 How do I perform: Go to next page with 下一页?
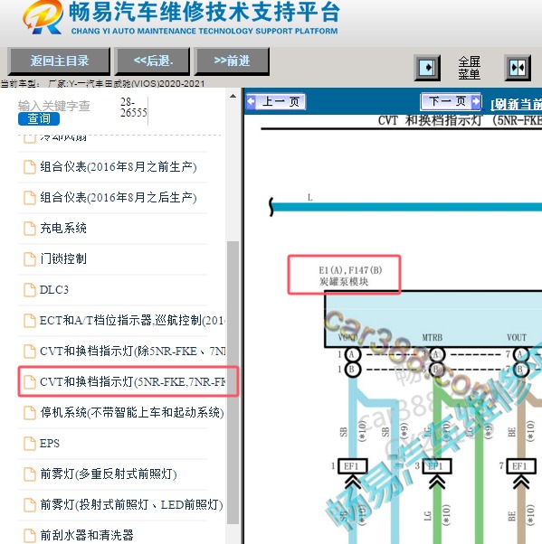(x=451, y=101)
